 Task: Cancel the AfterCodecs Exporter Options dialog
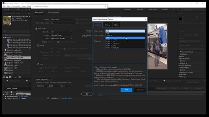139,90
